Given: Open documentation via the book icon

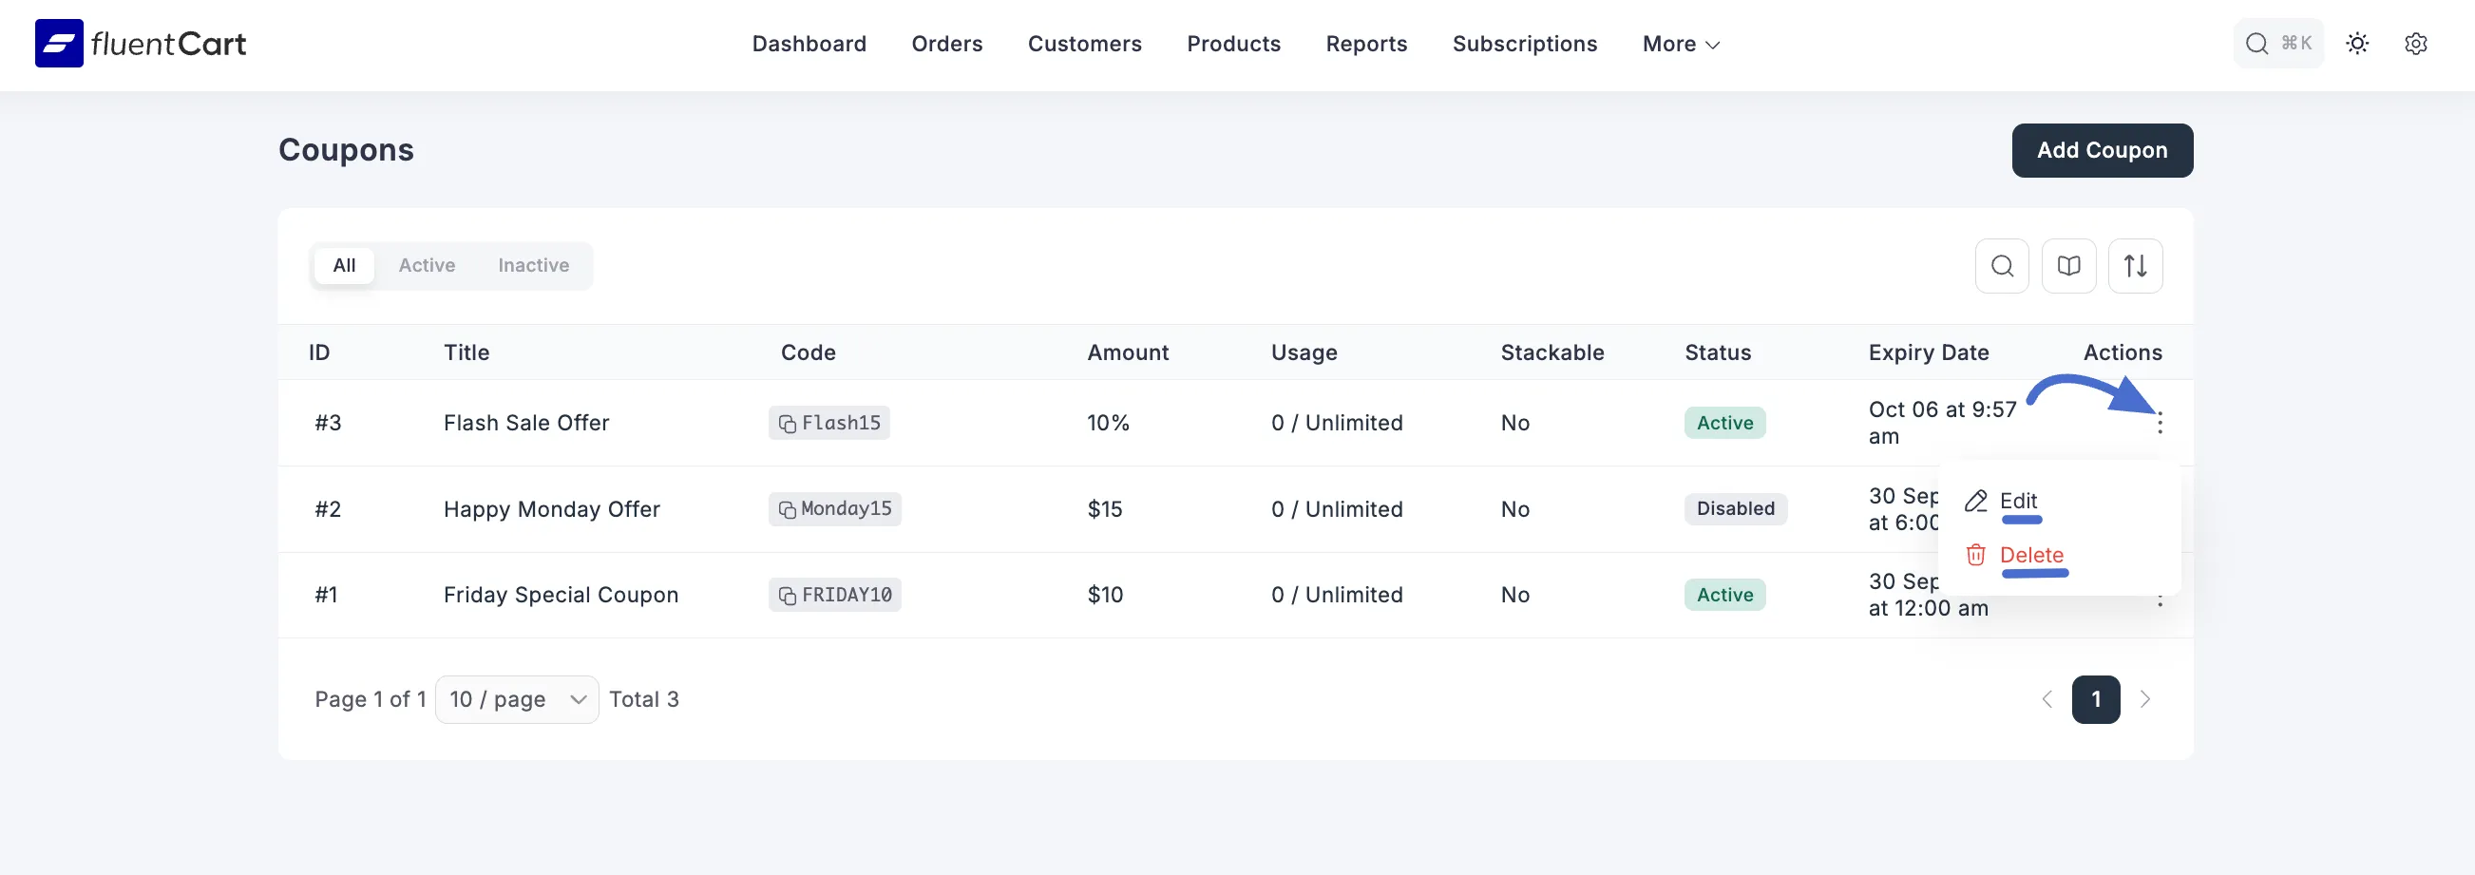Looking at the screenshot, I should tap(2069, 266).
